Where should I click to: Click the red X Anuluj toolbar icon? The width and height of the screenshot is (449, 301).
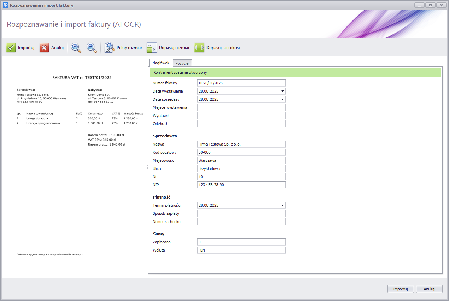coord(44,48)
